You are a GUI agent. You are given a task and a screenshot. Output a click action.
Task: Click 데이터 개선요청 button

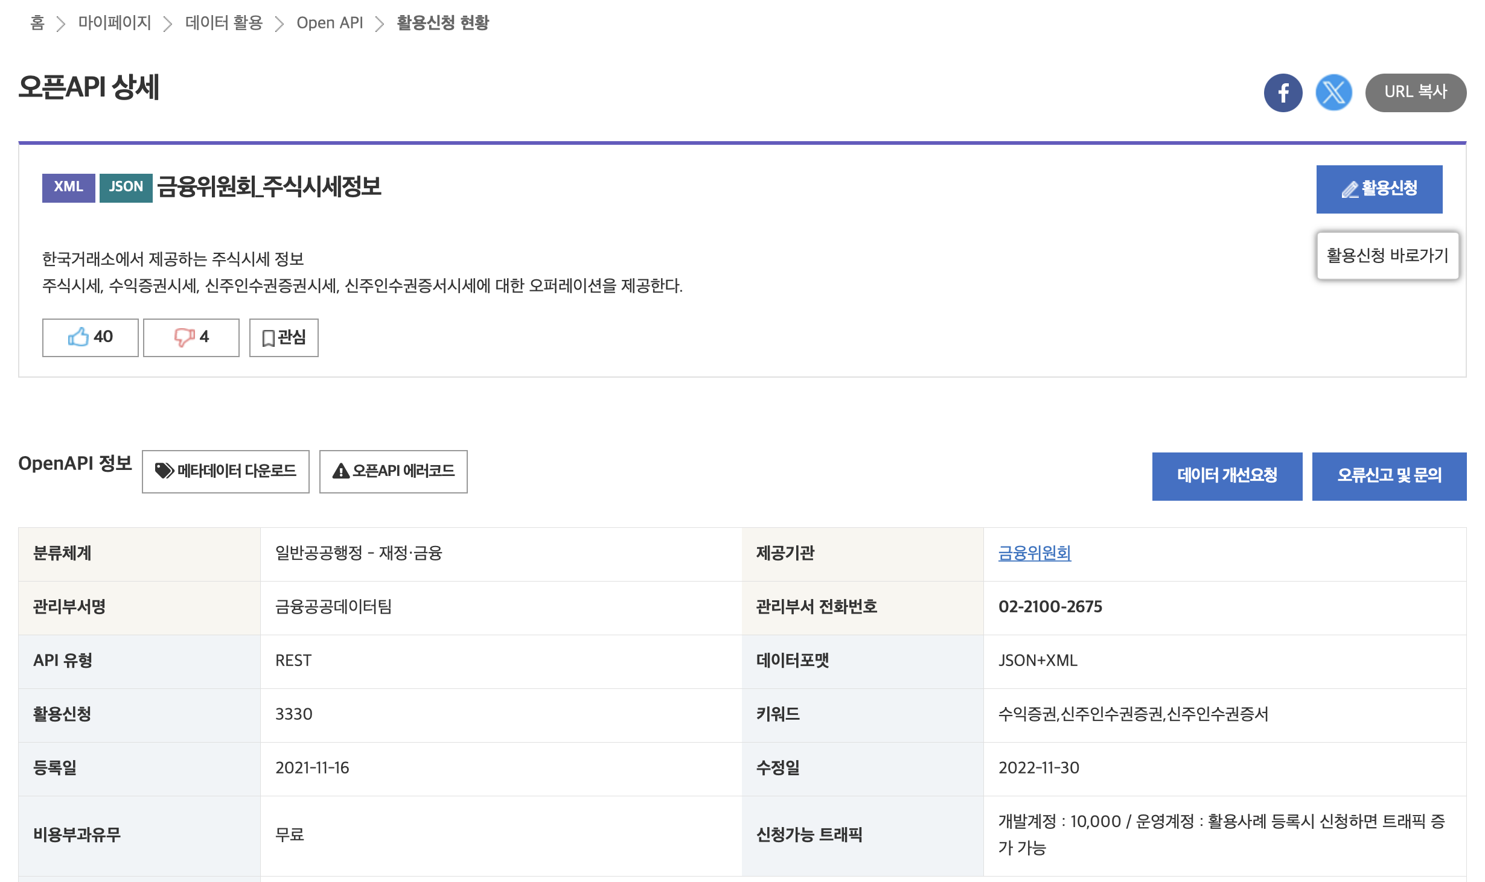coord(1227,476)
